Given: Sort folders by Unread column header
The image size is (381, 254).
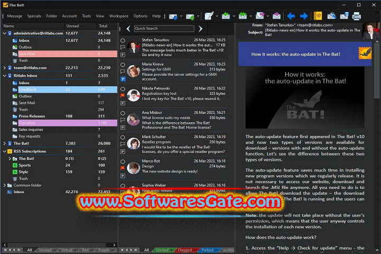Looking at the screenshot, I should tap(72, 26).
